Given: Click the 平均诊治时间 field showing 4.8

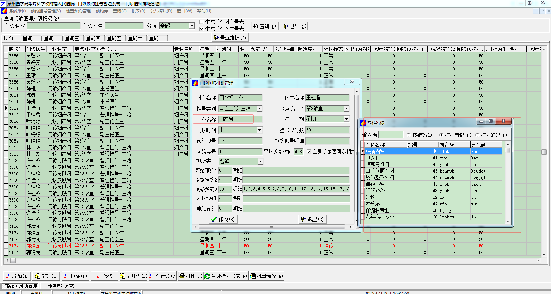Looking at the screenshot, I should coord(299,151).
